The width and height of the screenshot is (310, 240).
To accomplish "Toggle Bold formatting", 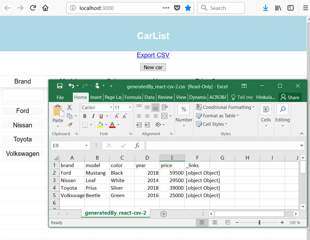I will coord(85,116).
